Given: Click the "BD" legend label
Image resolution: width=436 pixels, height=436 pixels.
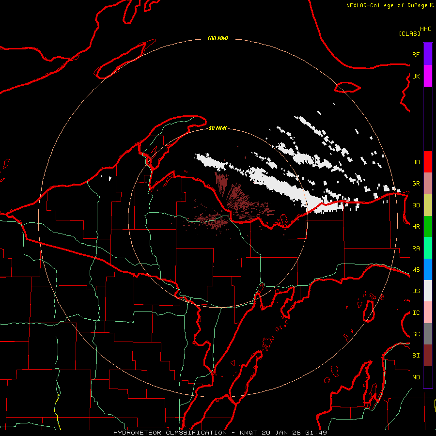Looking at the screenshot, I should pyautogui.click(x=416, y=205).
